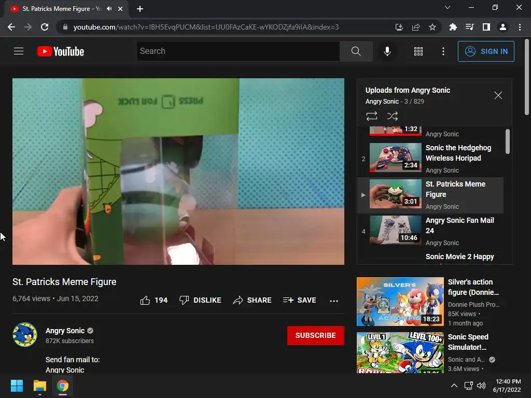Share the St. Patricks Meme Figure video
The width and height of the screenshot is (531, 398).
pyautogui.click(x=253, y=300)
